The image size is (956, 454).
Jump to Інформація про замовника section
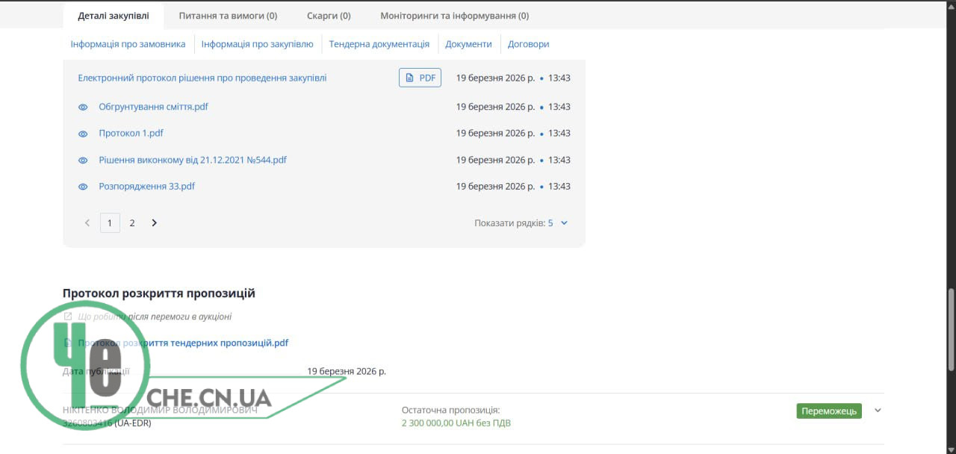pos(128,44)
